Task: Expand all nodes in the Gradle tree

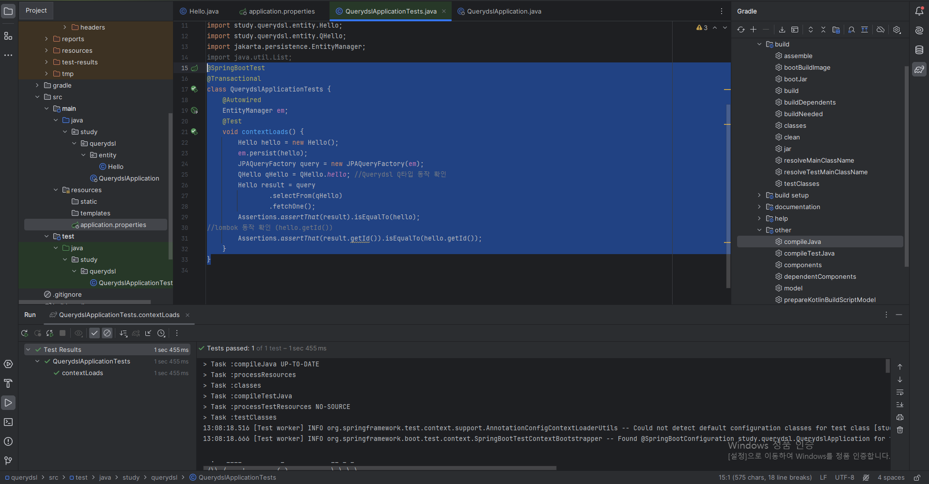Action: [x=811, y=30]
